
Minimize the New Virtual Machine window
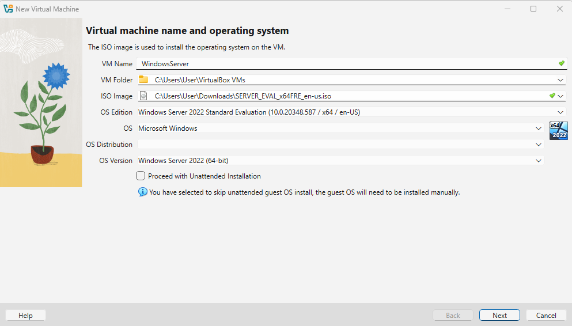coord(507,9)
